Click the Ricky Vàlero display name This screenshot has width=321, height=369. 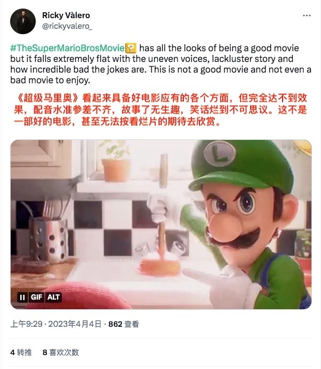coord(66,15)
